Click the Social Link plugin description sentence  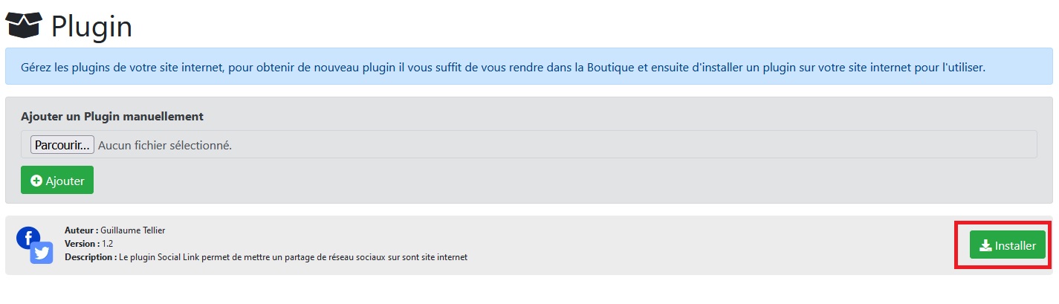pos(294,257)
